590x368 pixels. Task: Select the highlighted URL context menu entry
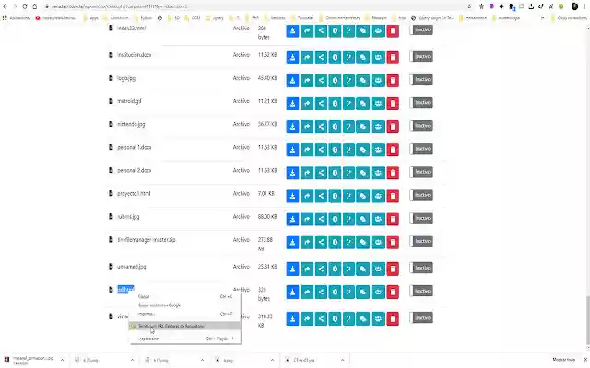[x=185, y=326]
